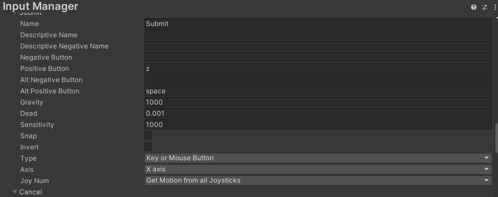The width and height of the screenshot is (498, 197).
Task: Open the Input Manager help documentation icon
Action: (x=474, y=7)
